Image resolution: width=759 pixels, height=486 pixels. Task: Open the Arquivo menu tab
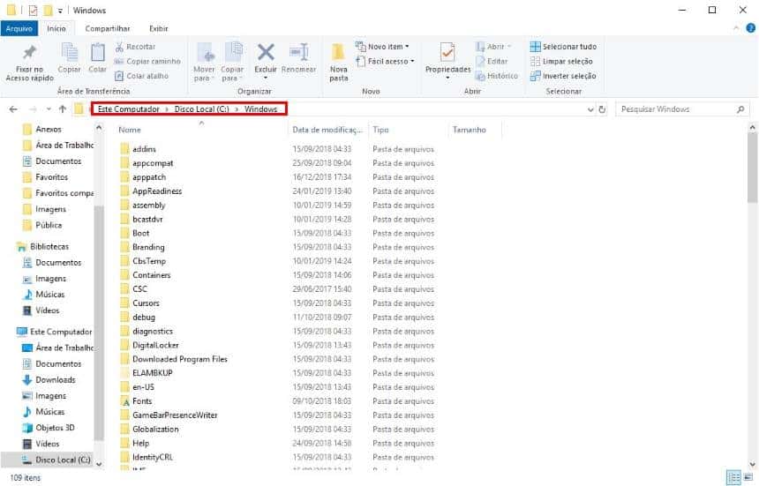19,28
